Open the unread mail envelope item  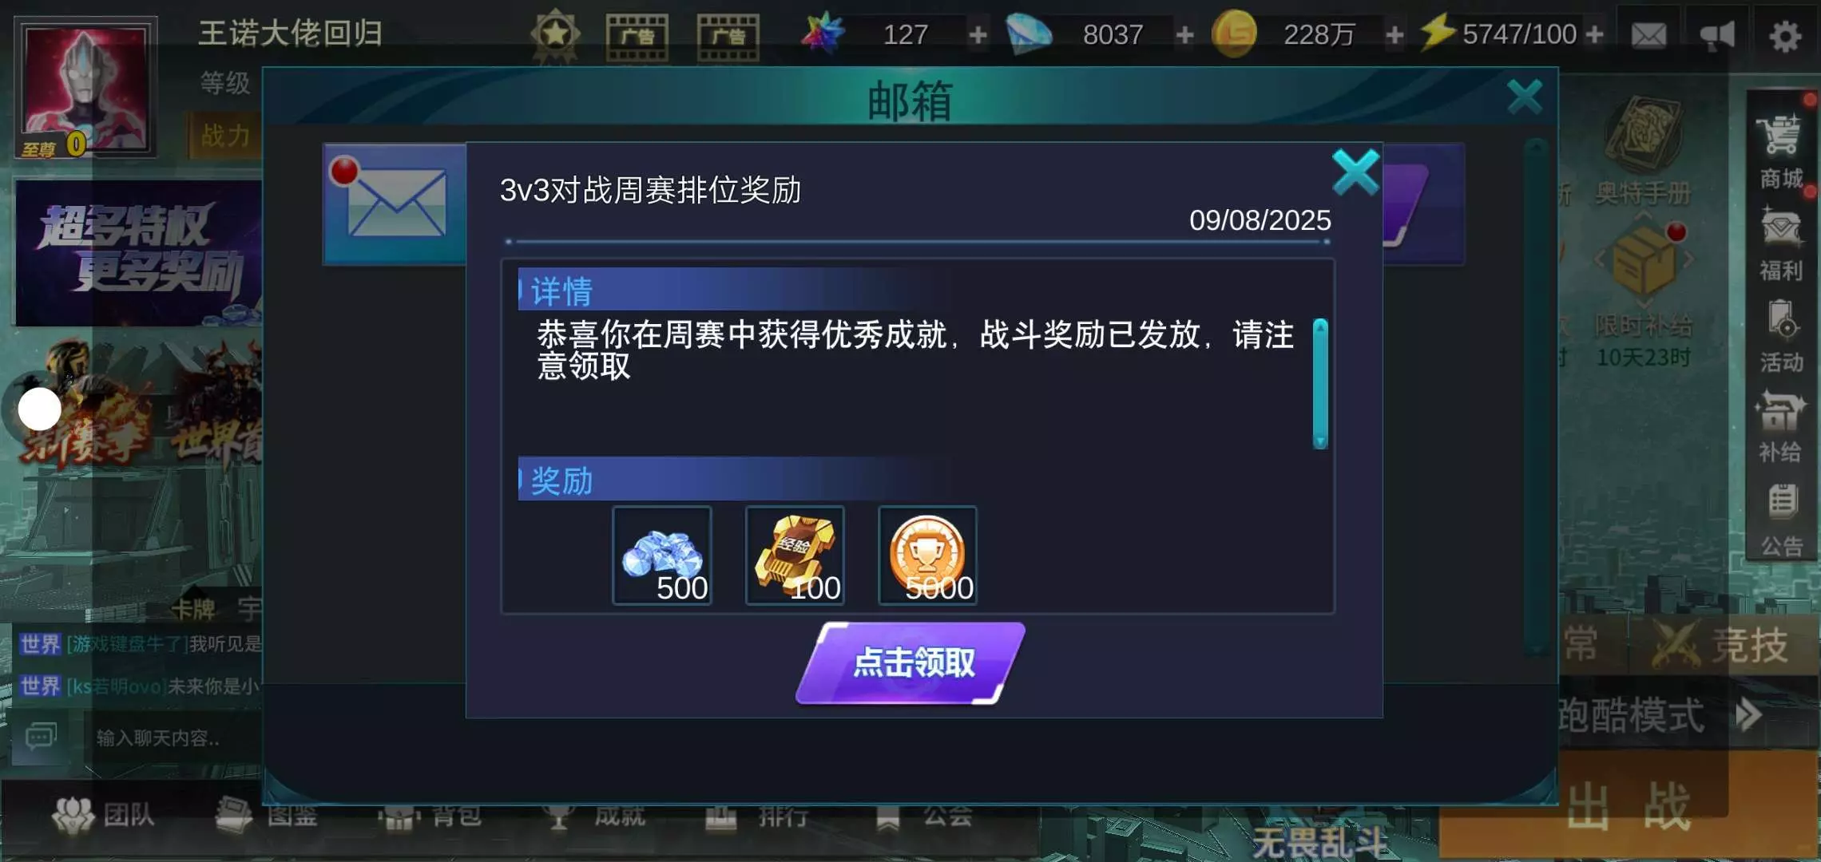tap(395, 204)
